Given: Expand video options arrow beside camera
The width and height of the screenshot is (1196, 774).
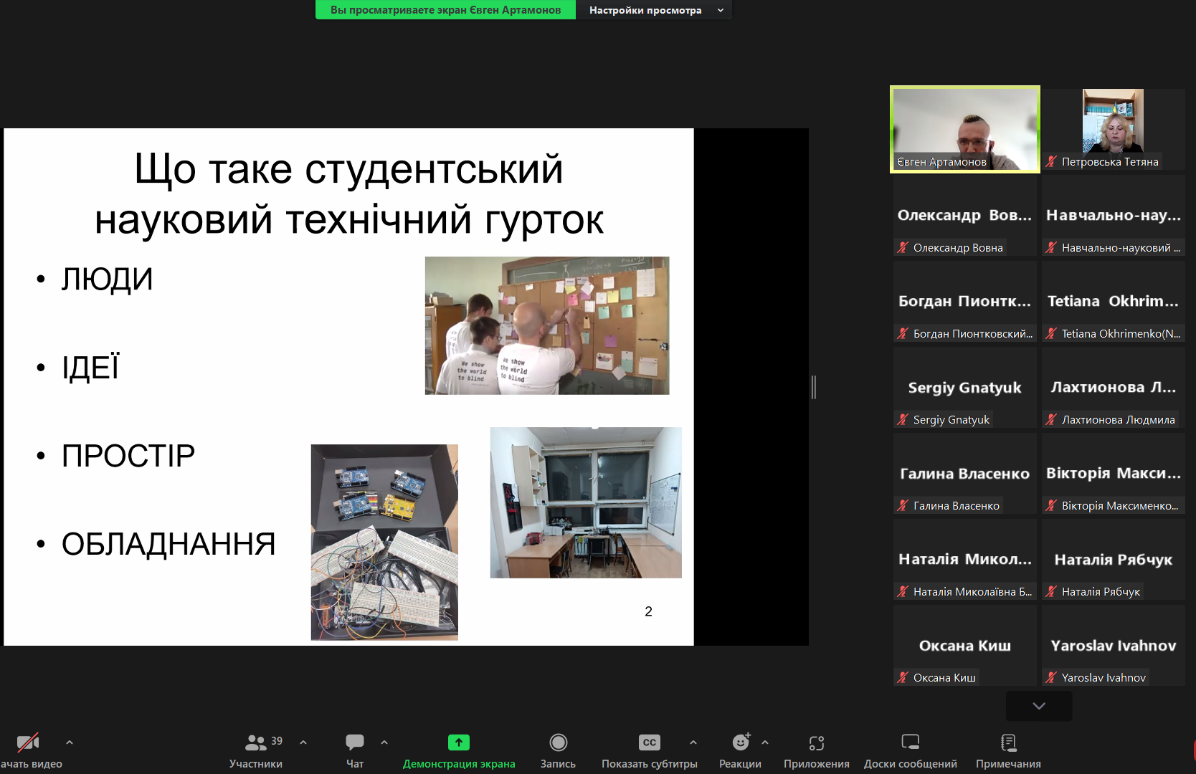Looking at the screenshot, I should click(70, 742).
